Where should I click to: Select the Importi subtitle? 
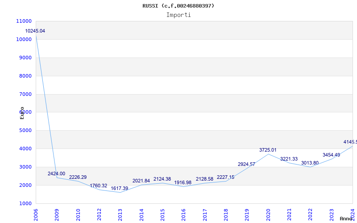(x=178, y=15)
